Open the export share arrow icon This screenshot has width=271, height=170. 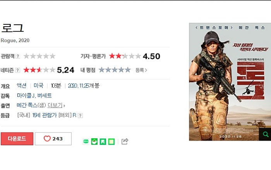(125, 141)
